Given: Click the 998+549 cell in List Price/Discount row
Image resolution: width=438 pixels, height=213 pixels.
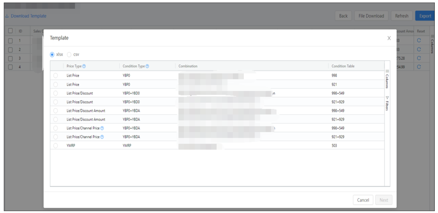Looking at the screenshot, I should [338, 93].
